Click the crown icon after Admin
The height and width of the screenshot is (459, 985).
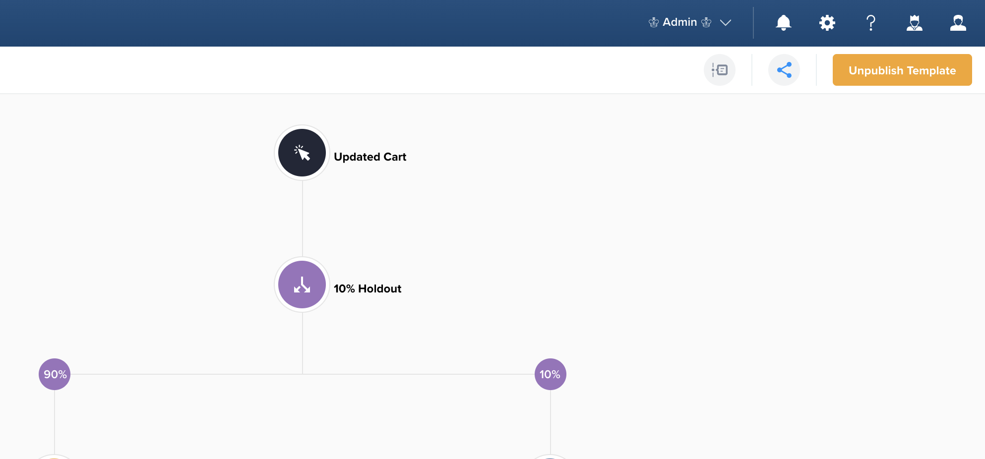(x=706, y=22)
